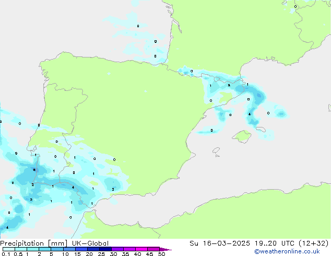The width and height of the screenshot is (331, 256).
Task: Click the '25' legend scale label
Action: (x=101, y=254)
